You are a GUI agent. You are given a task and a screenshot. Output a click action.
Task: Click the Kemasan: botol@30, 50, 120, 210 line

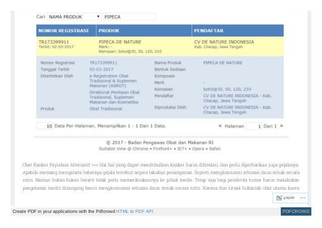click(130, 51)
